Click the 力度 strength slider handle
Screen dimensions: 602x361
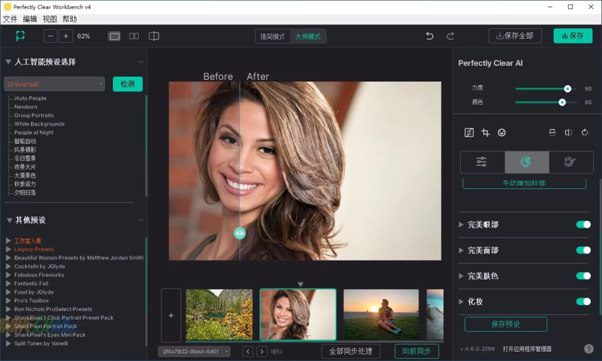pyautogui.click(x=567, y=89)
